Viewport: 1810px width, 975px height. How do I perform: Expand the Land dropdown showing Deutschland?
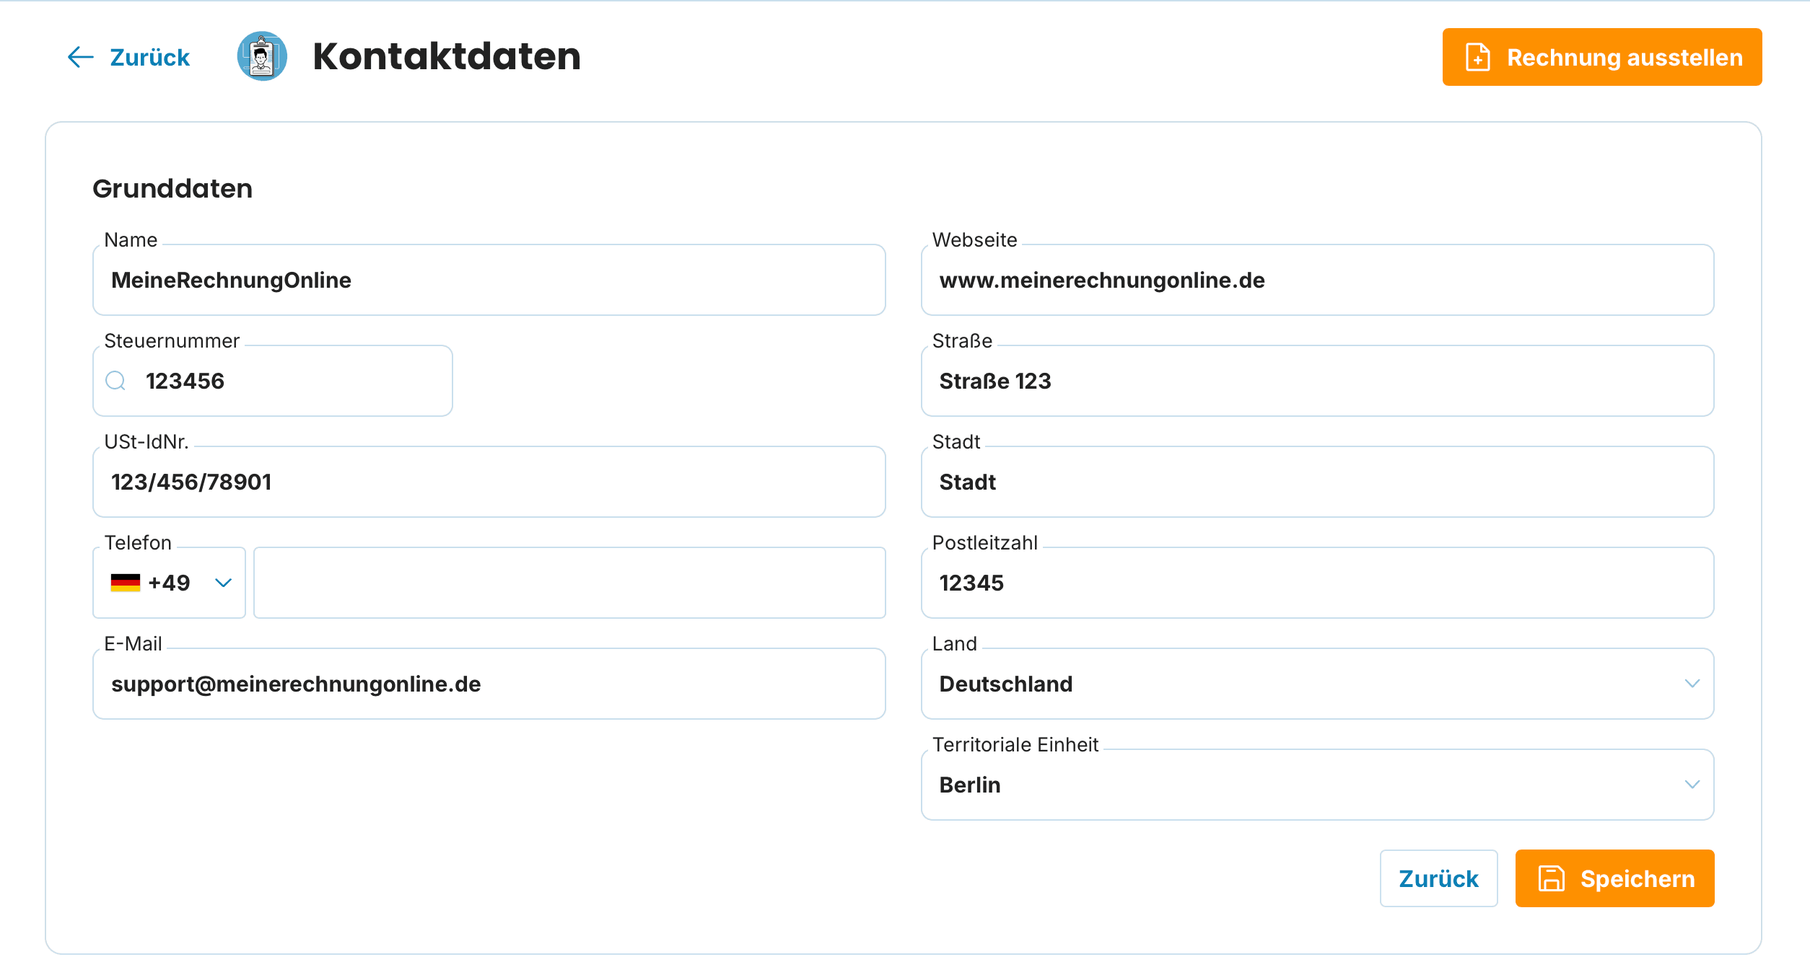click(1317, 684)
